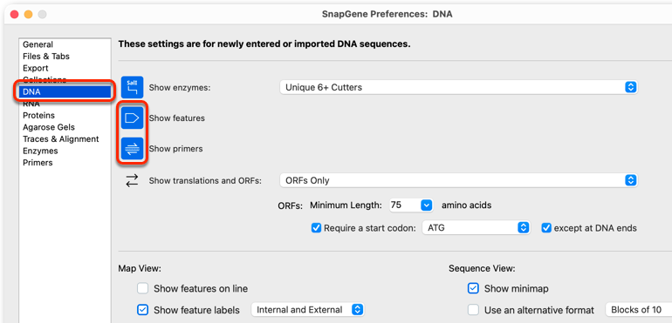
Task: Toggle the Show enzymes icon button
Action: tap(132, 87)
